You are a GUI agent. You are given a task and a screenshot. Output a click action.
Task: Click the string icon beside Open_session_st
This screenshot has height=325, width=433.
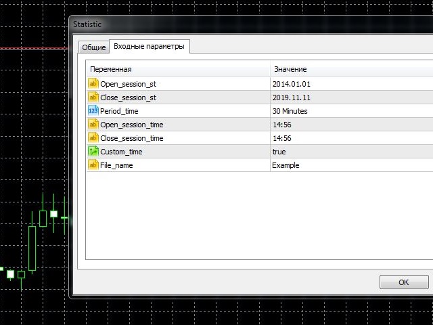click(93, 84)
